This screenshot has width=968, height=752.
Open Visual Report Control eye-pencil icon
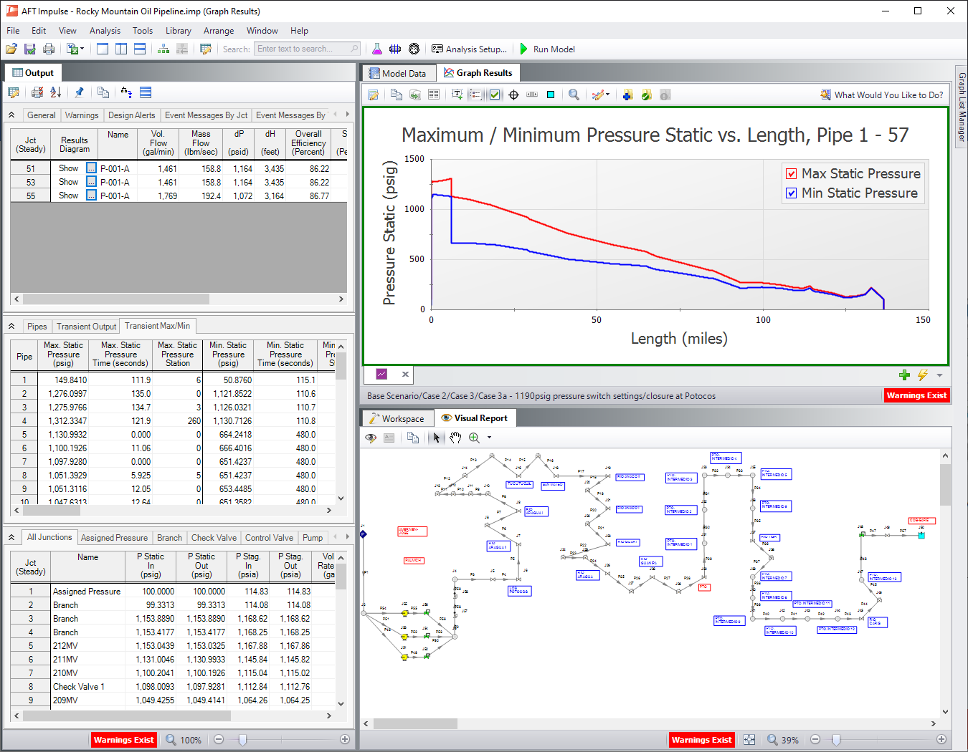coord(371,438)
